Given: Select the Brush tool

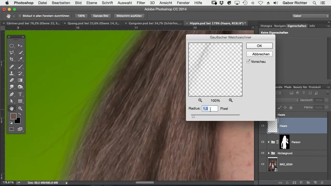Looking at the screenshot, I should [20, 67].
